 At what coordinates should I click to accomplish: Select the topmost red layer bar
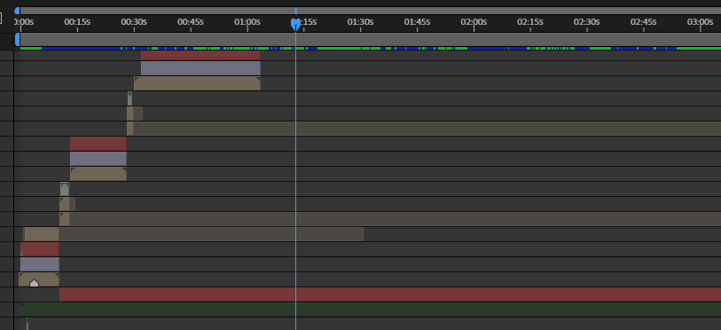200,55
